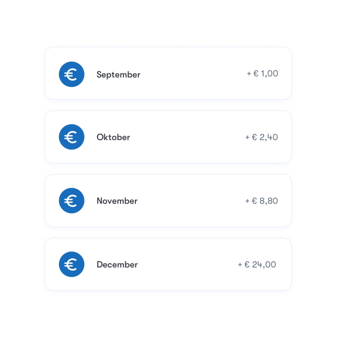Click the euro icon beside December
The image size is (337, 337).
pyautogui.click(x=72, y=264)
